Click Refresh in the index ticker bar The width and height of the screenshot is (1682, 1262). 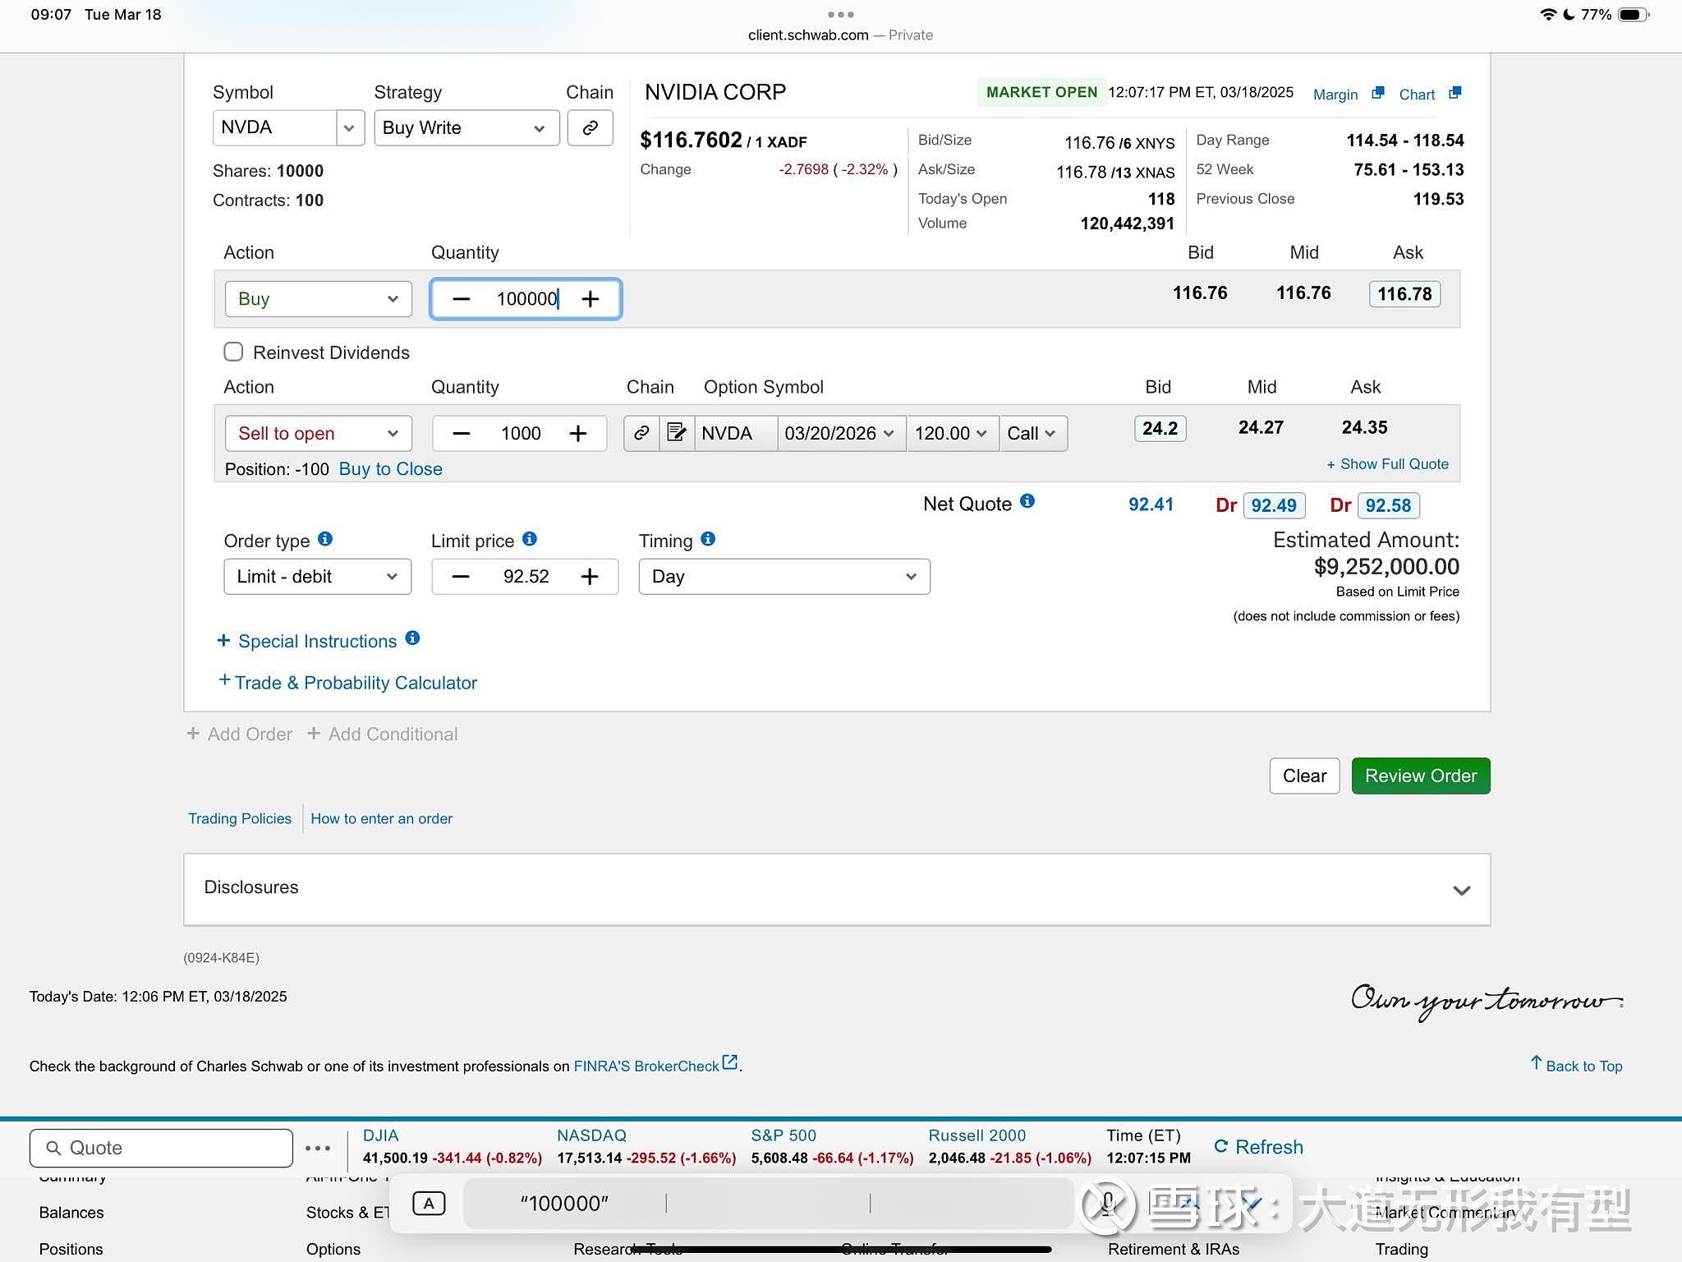click(x=1258, y=1147)
